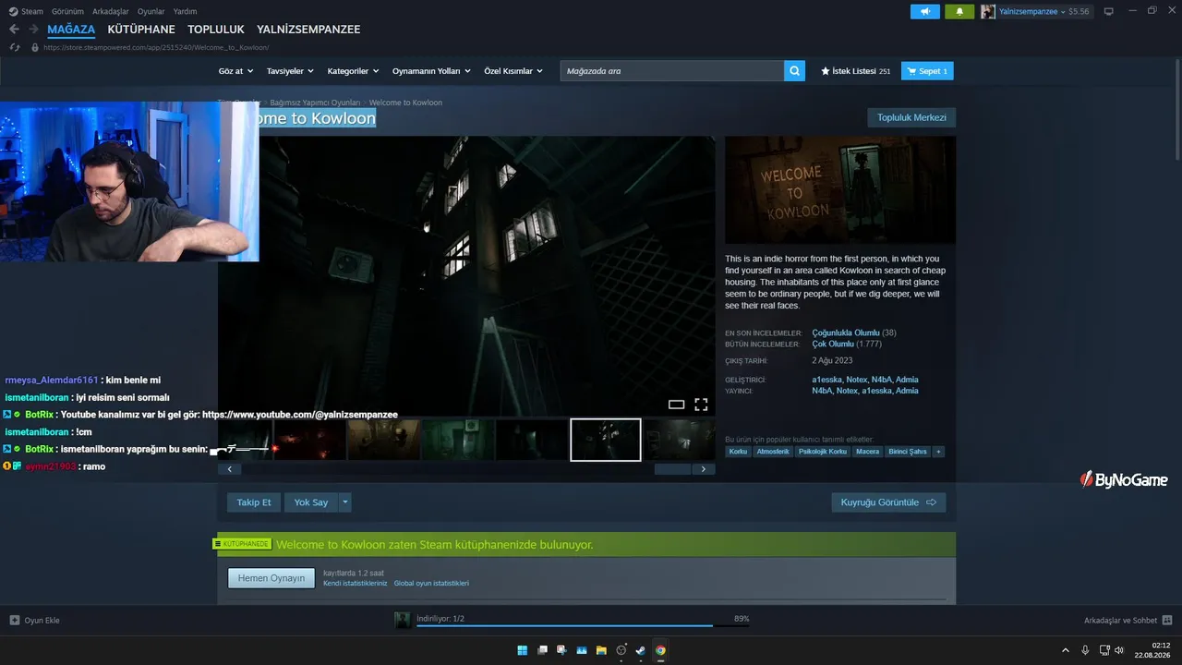The width and height of the screenshot is (1182, 665).
Task: Open the blue announcements megaphone button
Action: (x=924, y=11)
